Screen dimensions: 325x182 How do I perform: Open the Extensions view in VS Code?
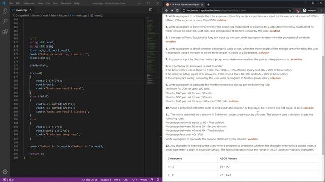(5, 32)
